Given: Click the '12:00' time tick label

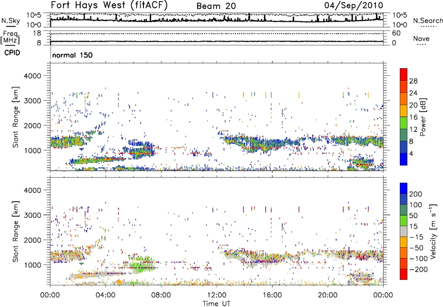Looking at the screenshot, I should (217, 295).
